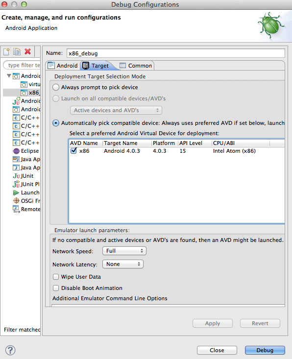Select the JUnit Plug-in Test entry
This screenshot has width=292, height=359.
26,184
